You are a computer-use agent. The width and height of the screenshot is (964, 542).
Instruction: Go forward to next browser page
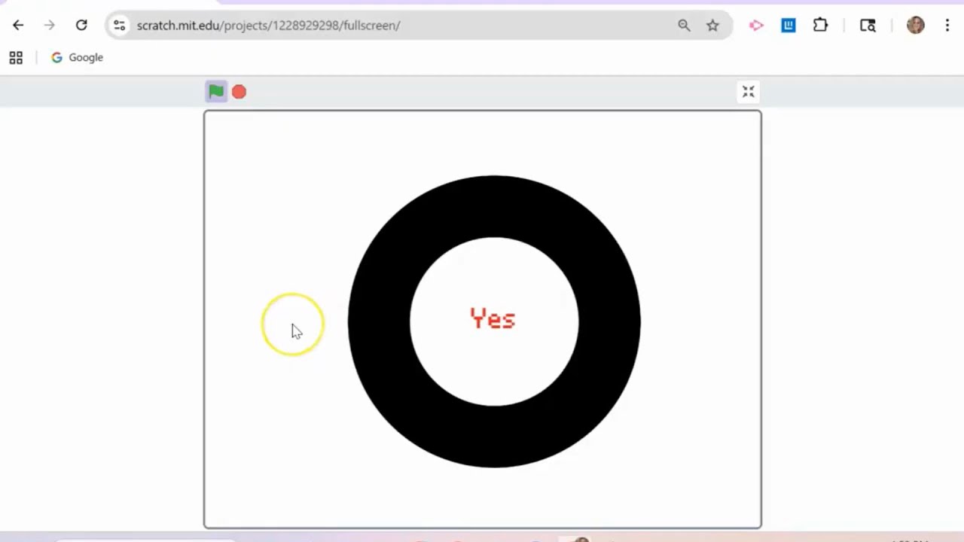coord(50,26)
